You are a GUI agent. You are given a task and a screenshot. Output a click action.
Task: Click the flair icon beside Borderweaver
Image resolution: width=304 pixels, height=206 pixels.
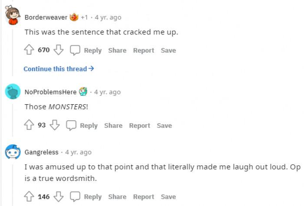74,17
